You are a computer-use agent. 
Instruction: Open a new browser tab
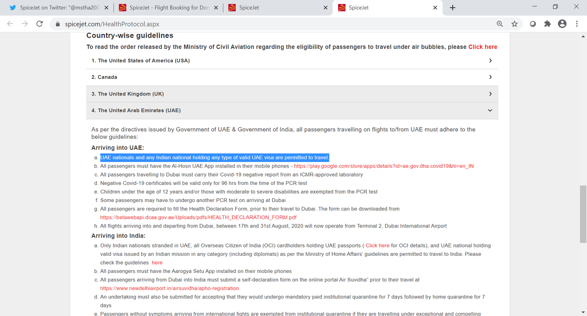coord(452,8)
